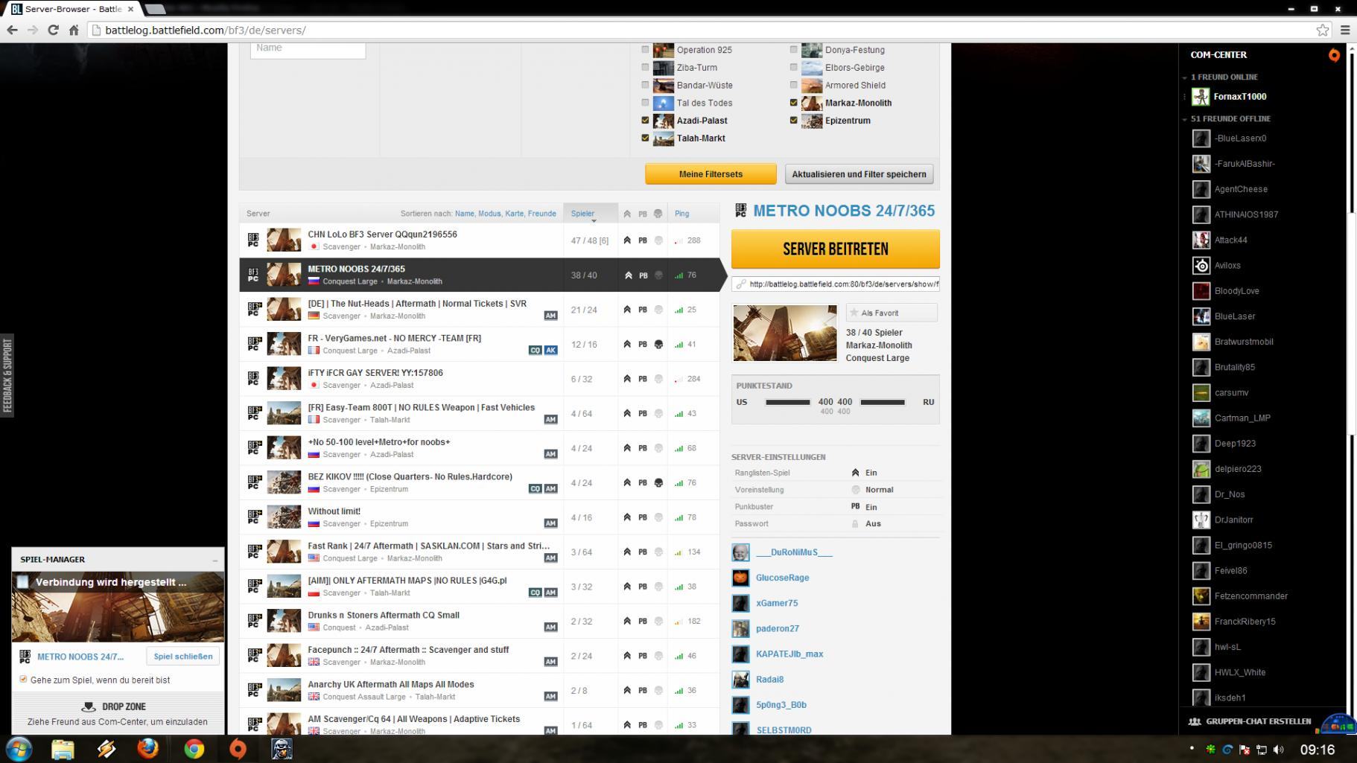The width and height of the screenshot is (1357, 763).
Task: Open Windows Start button
Action: point(19,749)
